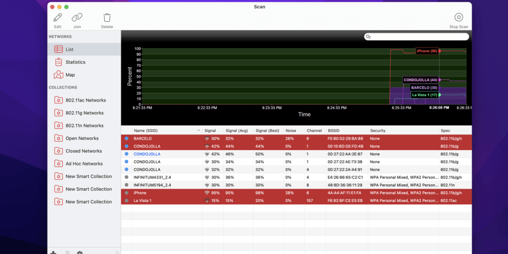Select the 802.11ac Networks collection
The height and width of the screenshot is (254, 508).
click(86, 100)
